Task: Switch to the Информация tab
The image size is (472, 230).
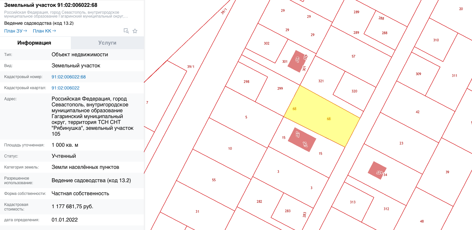Action: pos(34,43)
